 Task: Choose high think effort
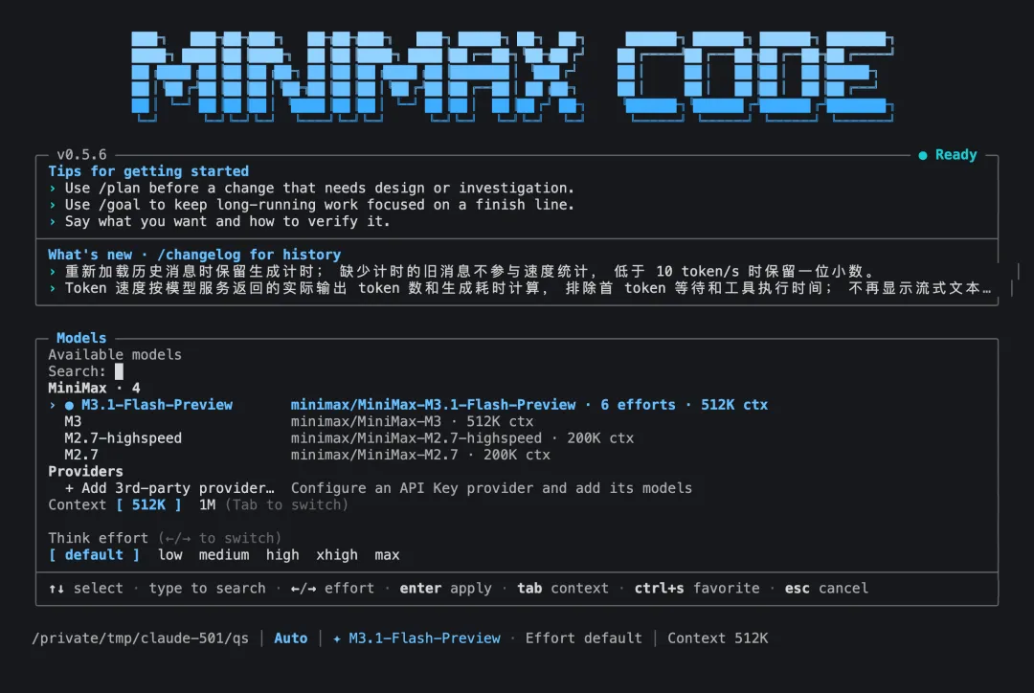pos(282,555)
